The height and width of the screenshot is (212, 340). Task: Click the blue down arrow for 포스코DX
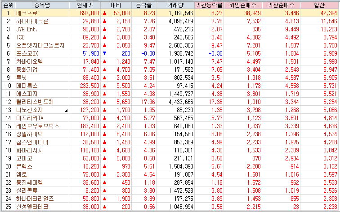click(x=104, y=53)
